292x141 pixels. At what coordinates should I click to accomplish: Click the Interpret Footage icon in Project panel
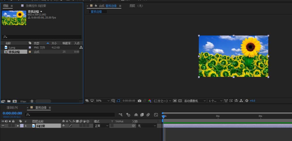(x=3, y=101)
